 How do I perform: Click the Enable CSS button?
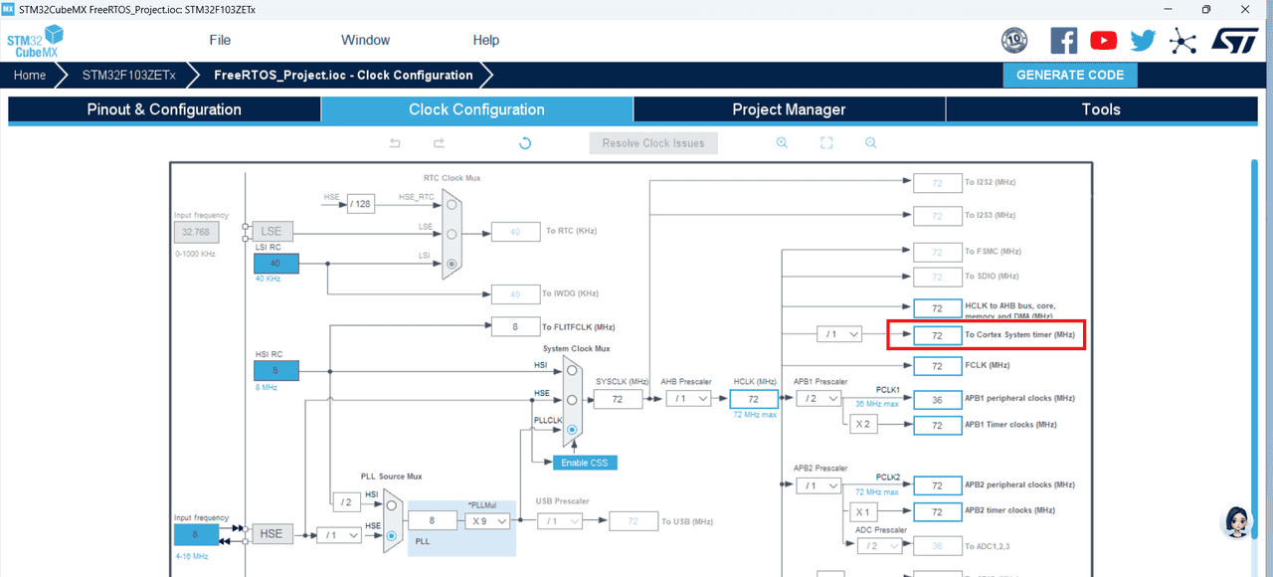point(585,462)
